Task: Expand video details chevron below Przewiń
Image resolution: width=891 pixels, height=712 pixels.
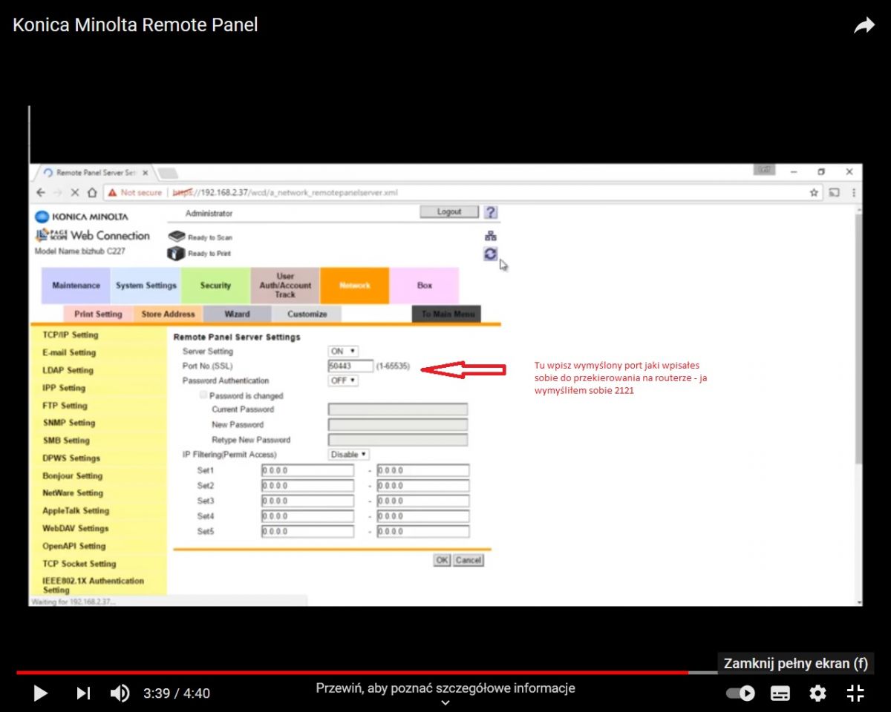Action: pyautogui.click(x=446, y=702)
